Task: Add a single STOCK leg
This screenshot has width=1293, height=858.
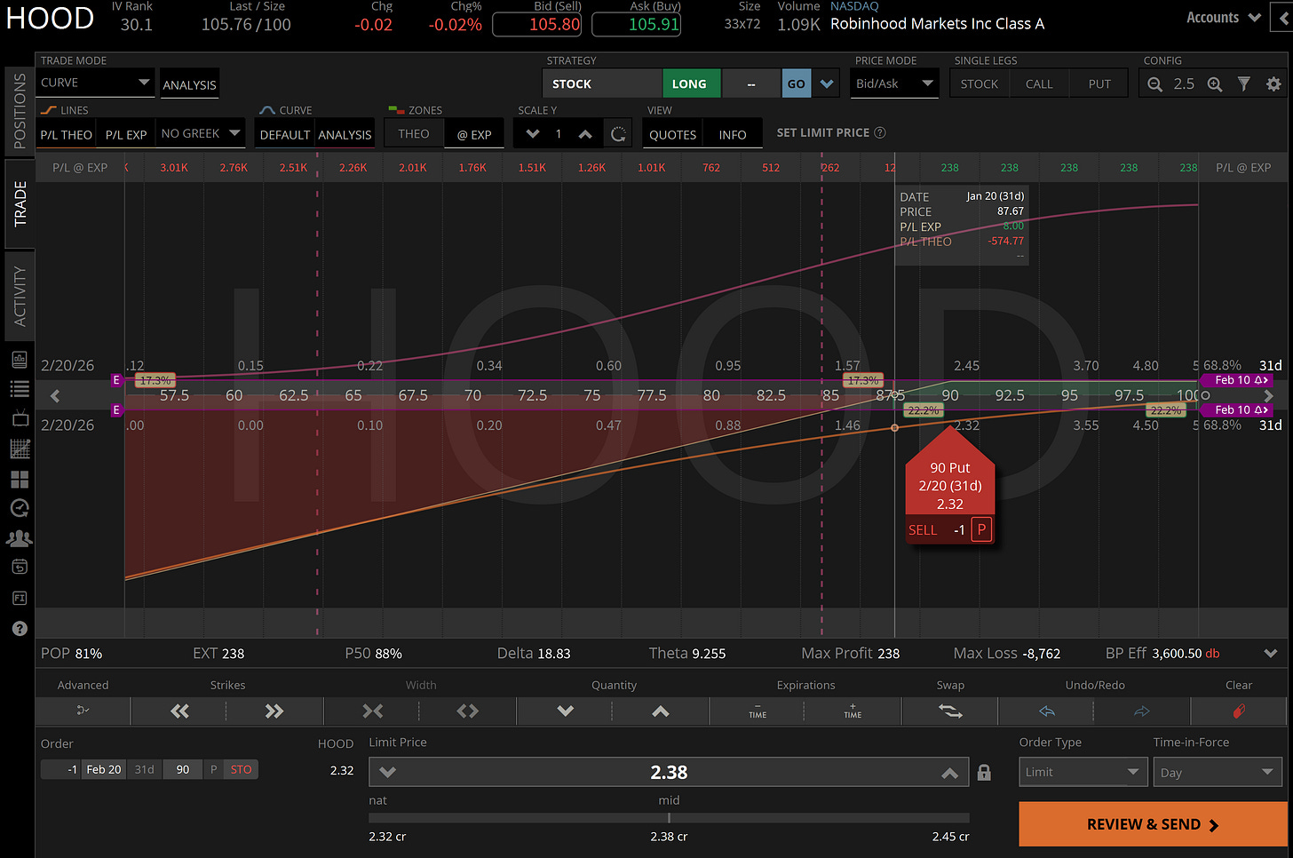Action: point(980,83)
